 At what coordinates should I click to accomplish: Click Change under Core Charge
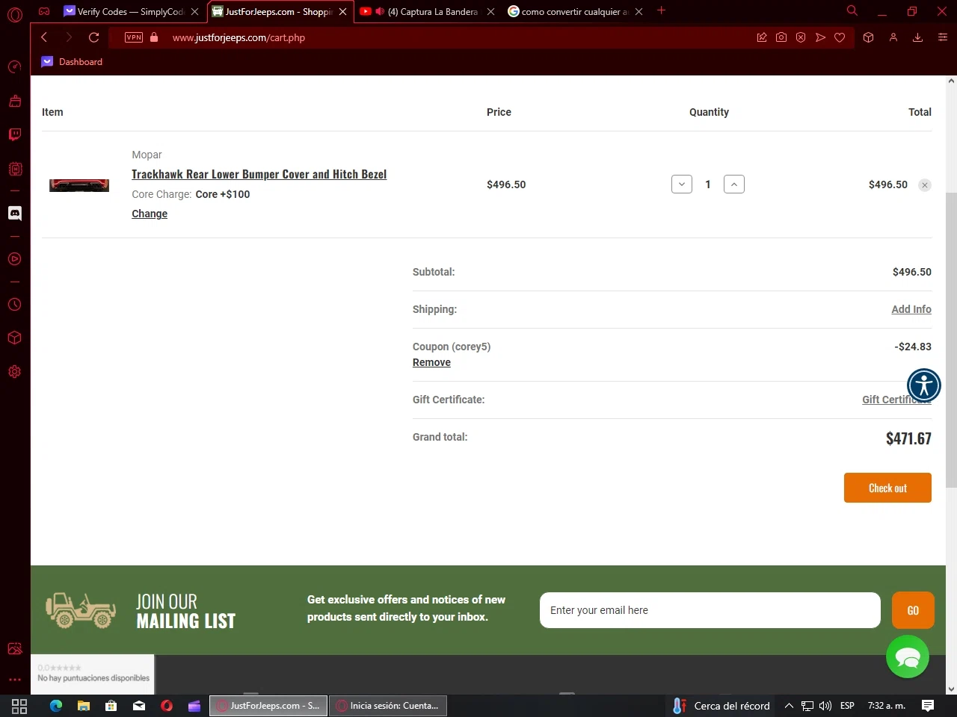pos(150,214)
